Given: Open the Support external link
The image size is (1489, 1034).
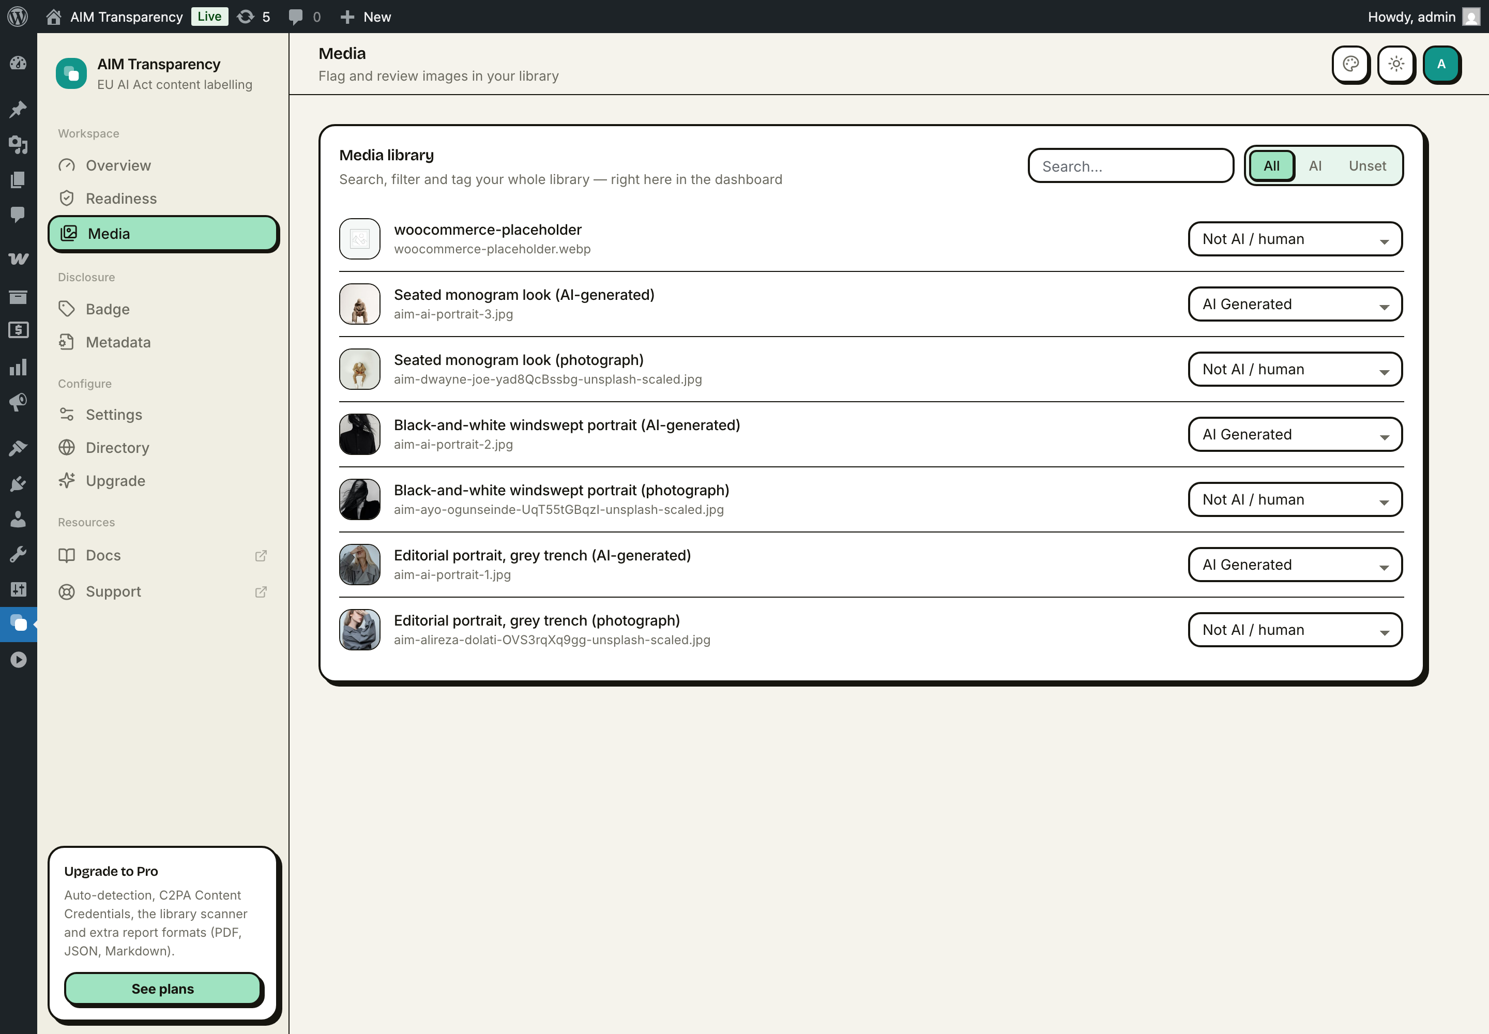Looking at the screenshot, I should (x=163, y=591).
